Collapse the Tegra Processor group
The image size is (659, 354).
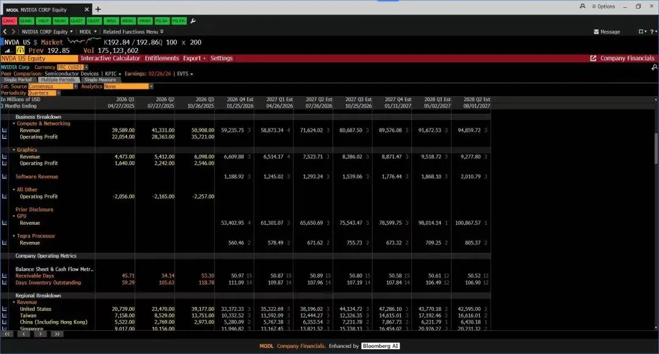(x=14, y=236)
